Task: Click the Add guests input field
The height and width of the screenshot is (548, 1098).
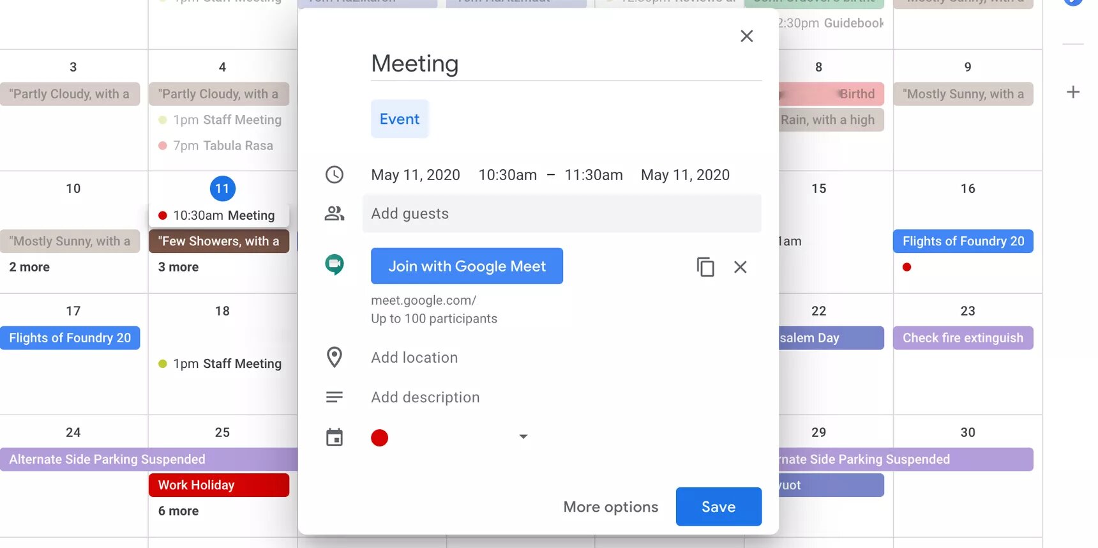Action: point(562,214)
